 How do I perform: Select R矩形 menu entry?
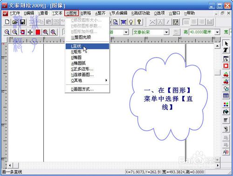(x=87, y=52)
